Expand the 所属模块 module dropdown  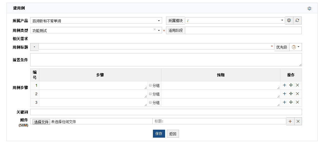(235, 21)
